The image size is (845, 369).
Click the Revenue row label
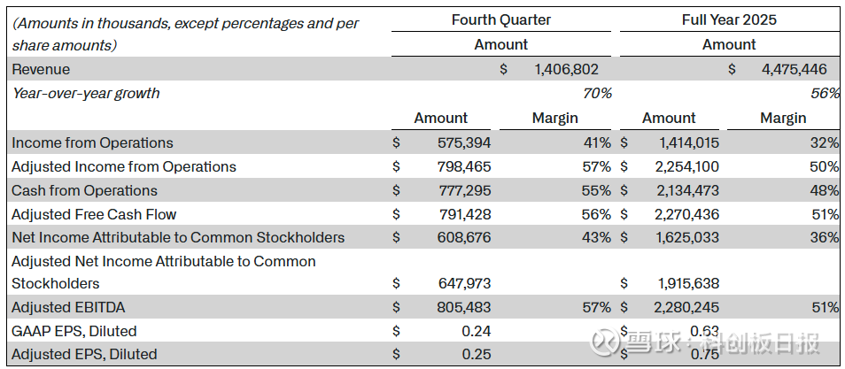coord(41,69)
